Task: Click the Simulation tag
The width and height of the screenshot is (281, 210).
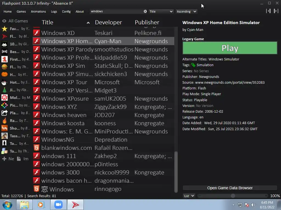Action: click(x=205, y=65)
